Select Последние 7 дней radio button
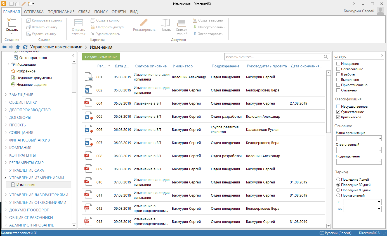The image size is (387, 236). click(338, 180)
